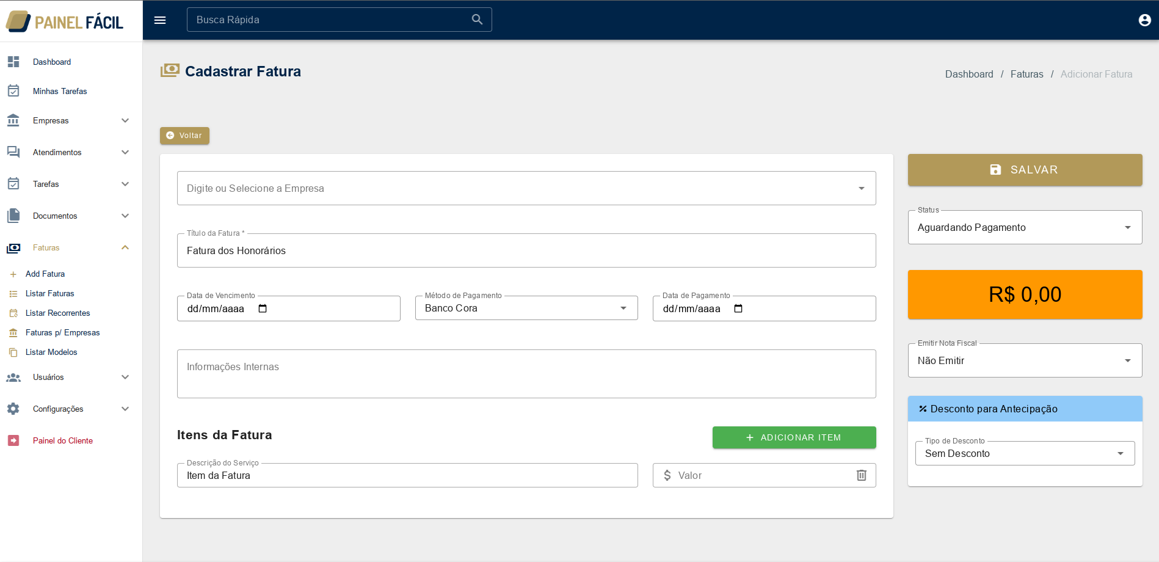This screenshot has height=562, width=1159.
Task: Expand the Tarefas sidebar menu
Action: pyautogui.click(x=125, y=184)
